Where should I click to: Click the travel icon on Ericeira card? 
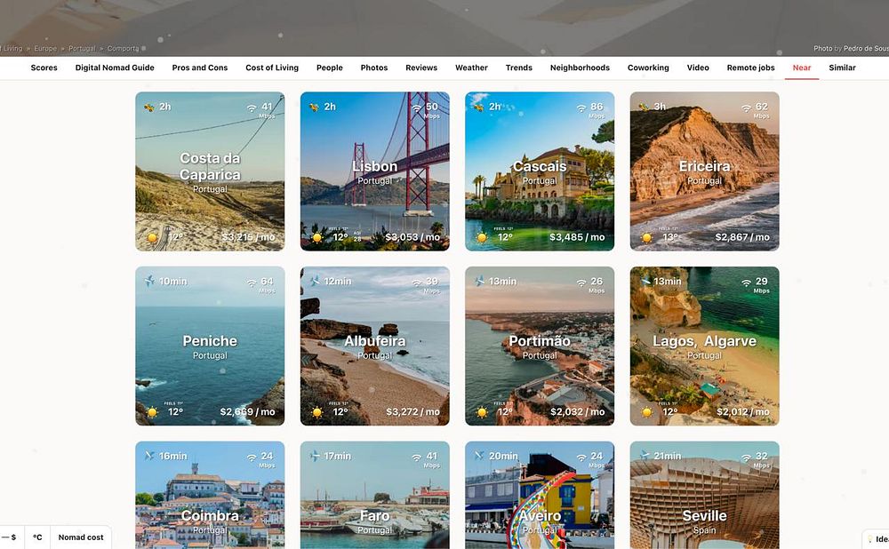coord(644,107)
